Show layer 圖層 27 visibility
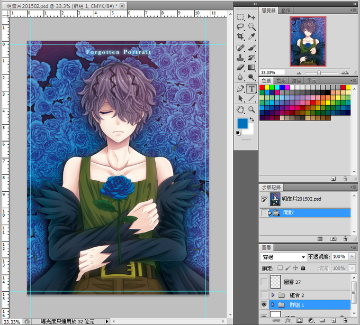Screen dimensions: 360x325 264,282
